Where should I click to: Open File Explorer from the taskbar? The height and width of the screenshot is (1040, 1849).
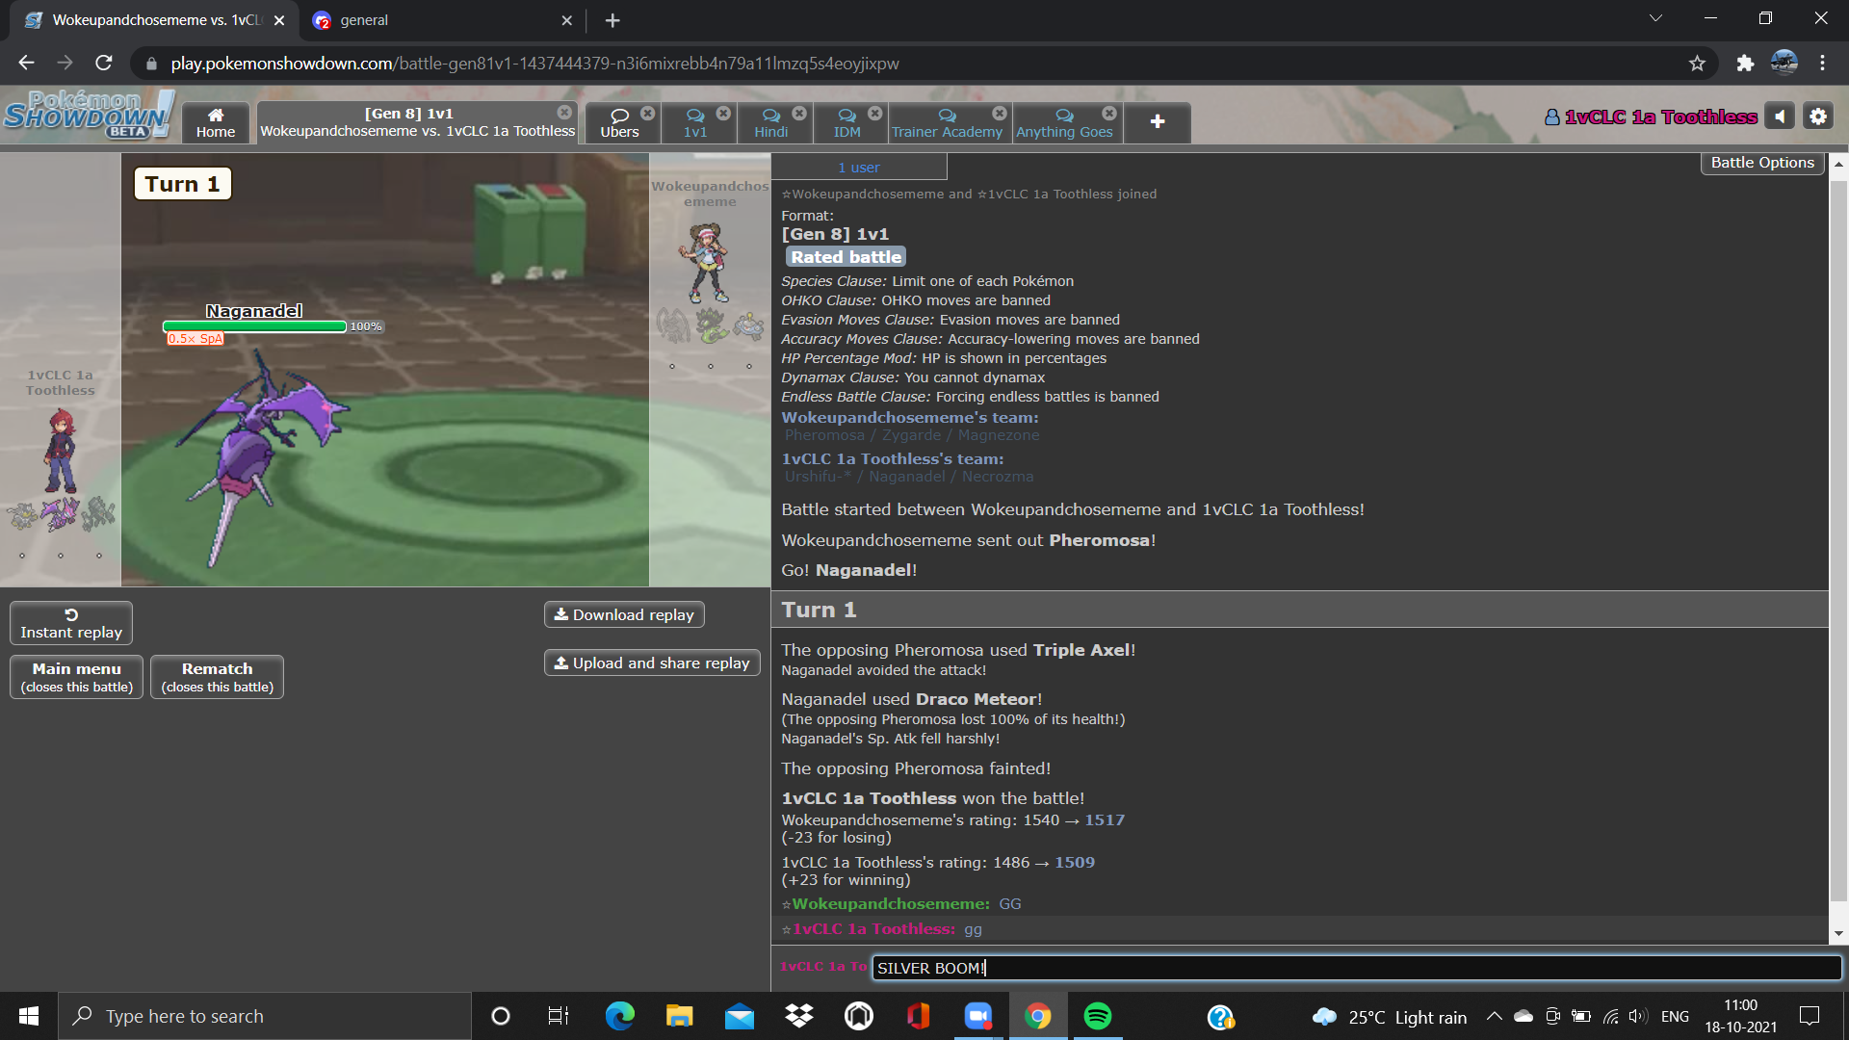(679, 1016)
